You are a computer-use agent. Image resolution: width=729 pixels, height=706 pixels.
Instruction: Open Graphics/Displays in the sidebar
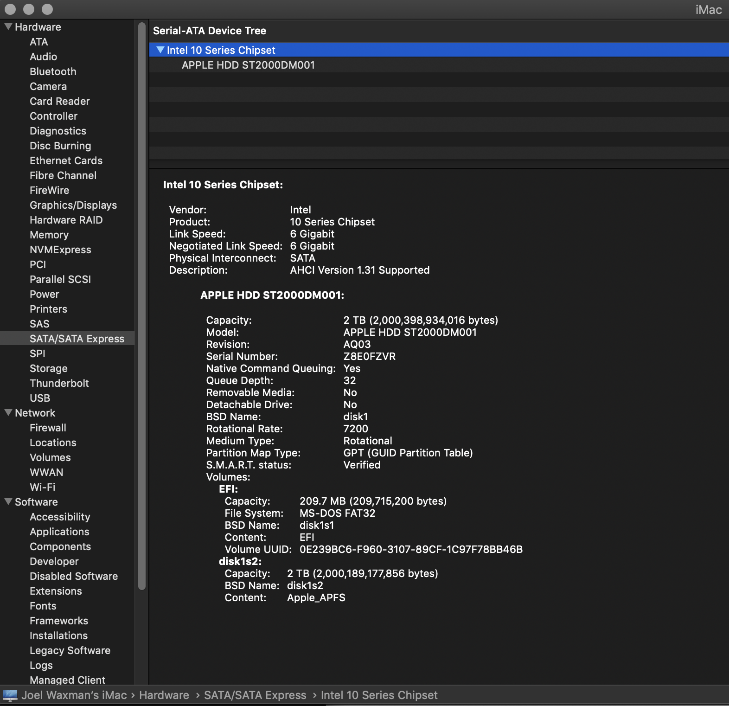(x=73, y=205)
